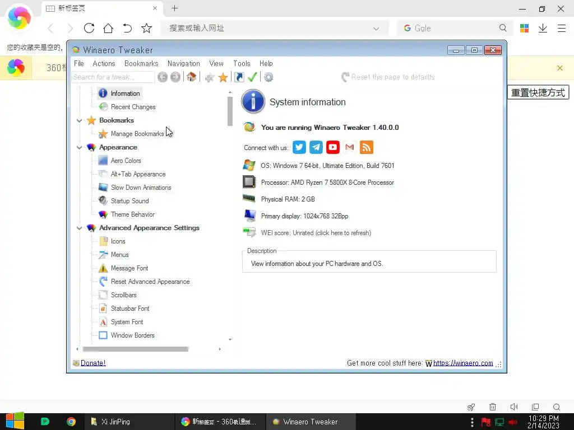Switch to Xi JinPing taskbar window
Viewport: 574px width, 430px height.
coord(129,422)
